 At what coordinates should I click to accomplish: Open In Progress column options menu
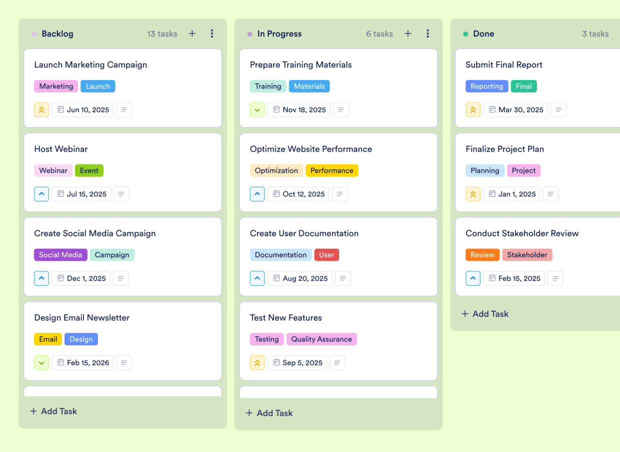pyautogui.click(x=427, y=34)
